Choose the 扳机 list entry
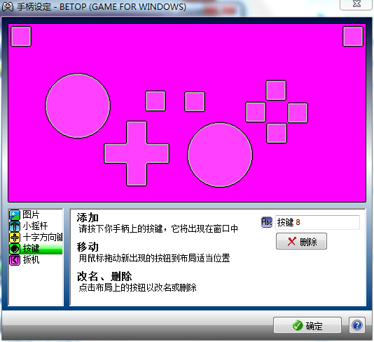The width and height of the screenshot is (374, 342). pyautogui.click(x=36, y=260)
